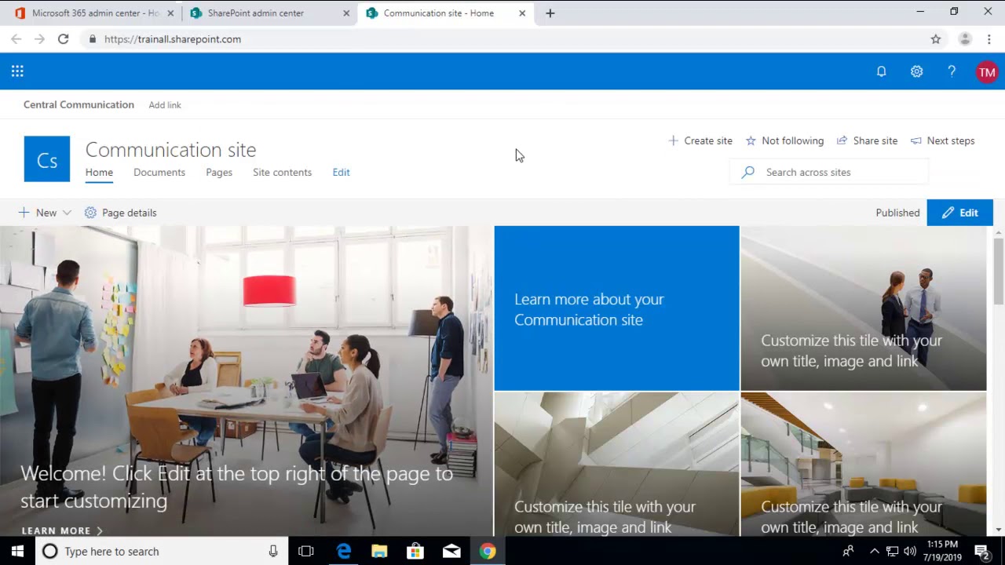Viewport: 1005px width, 565px height.
Task: Switch to SharePoint admin center tab
Action: (x=269, y=13)
